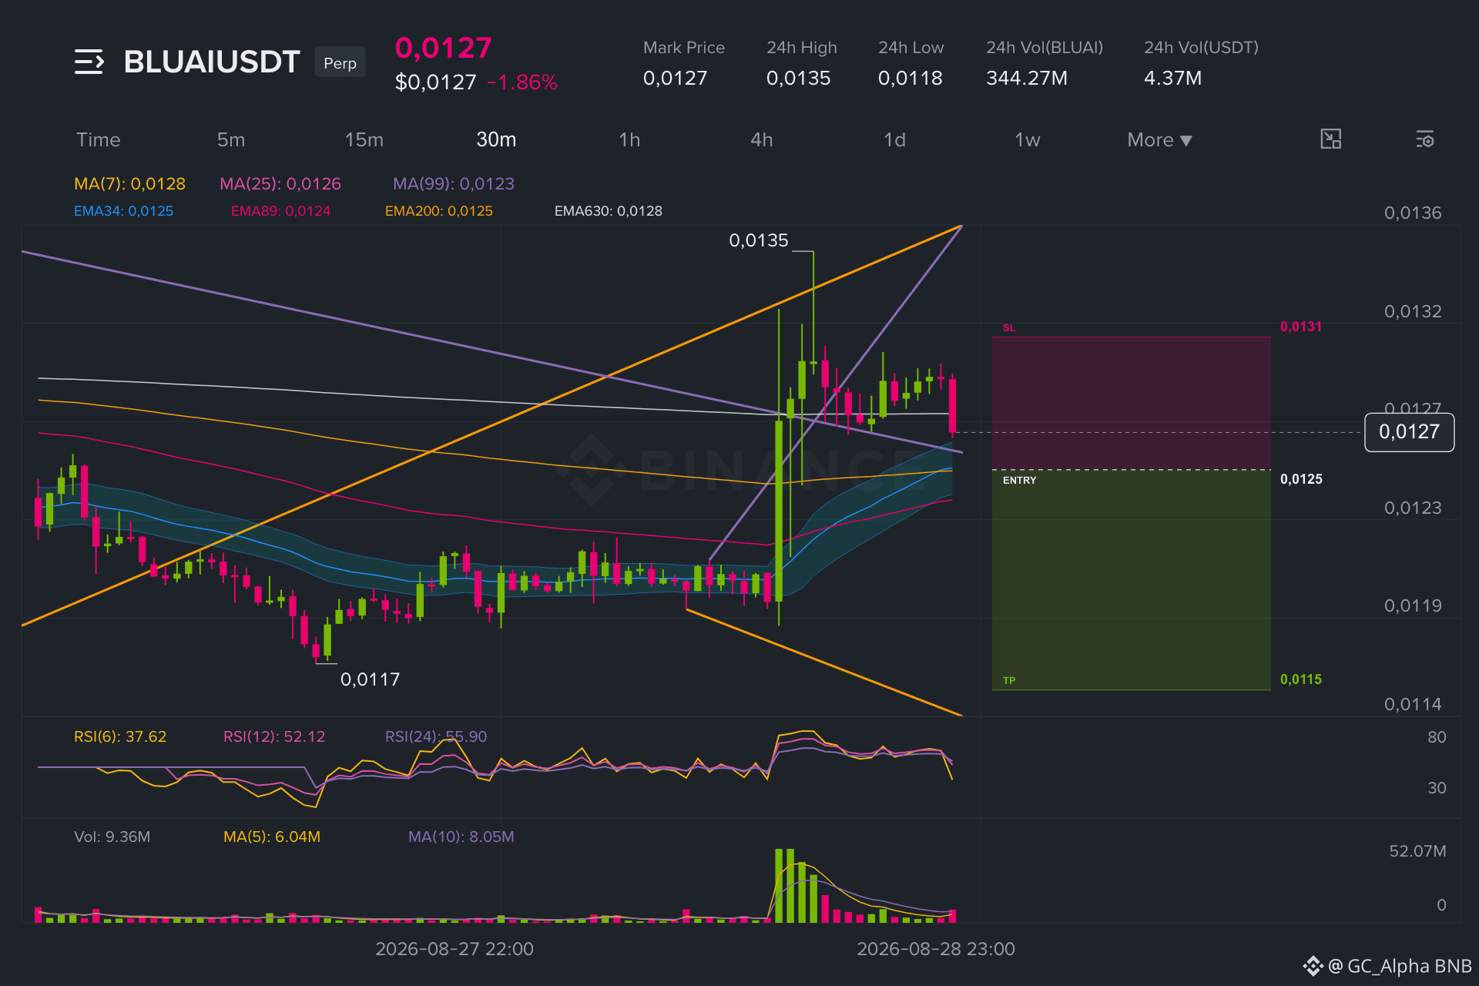Select the 30m timeframe tab
Screen dimensions: 1479x986
tap(496, 140)
